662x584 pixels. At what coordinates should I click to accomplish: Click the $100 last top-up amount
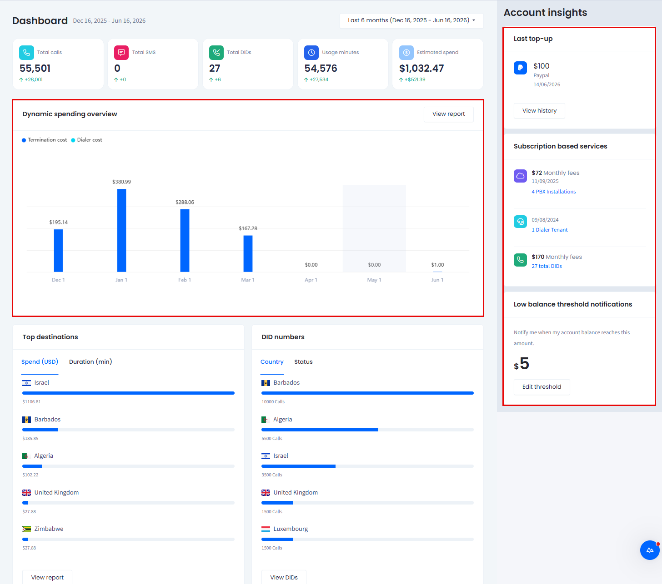[542, 66]
